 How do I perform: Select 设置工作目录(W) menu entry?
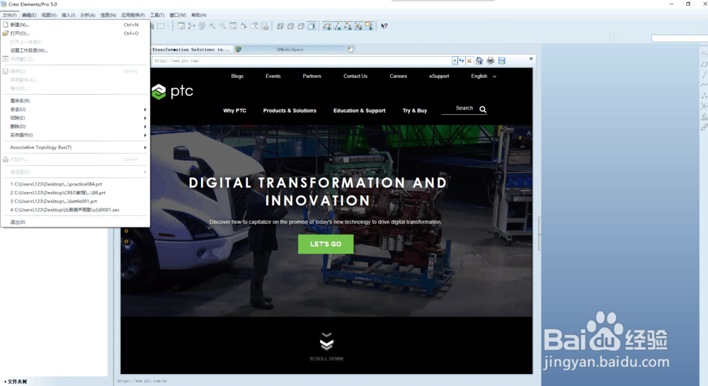(75, 50)
